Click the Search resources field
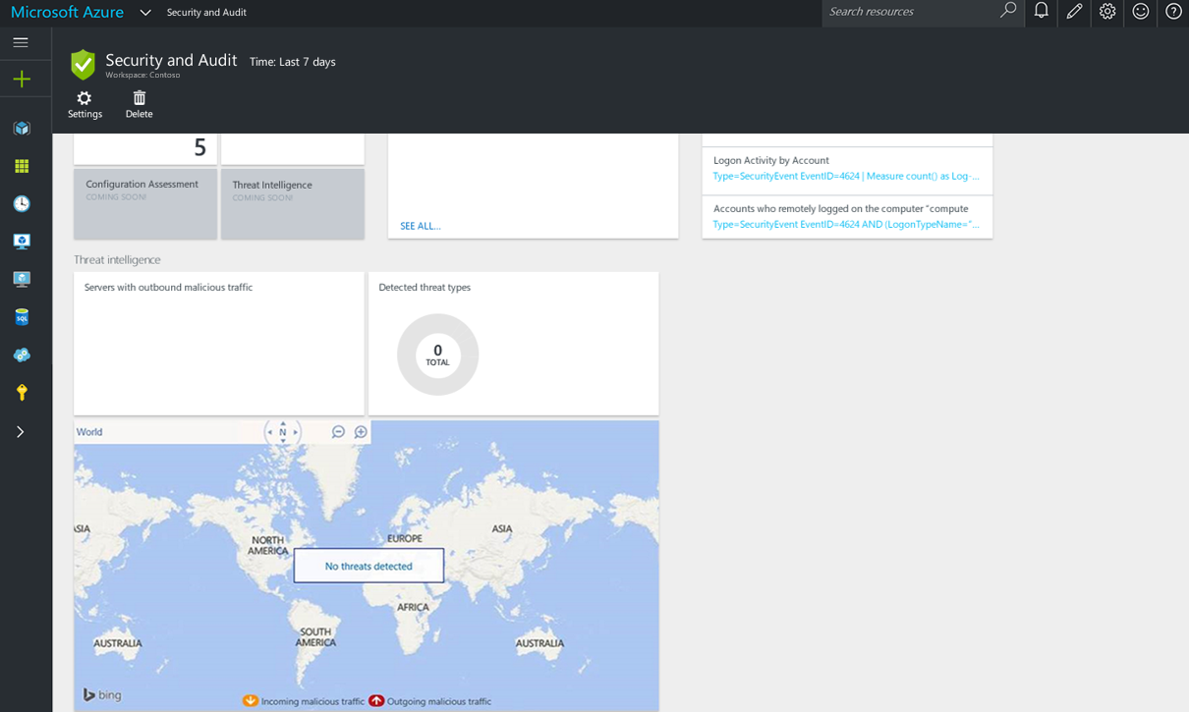The image size is (1189, 712). pyautogui.click(x=914, y=13)
